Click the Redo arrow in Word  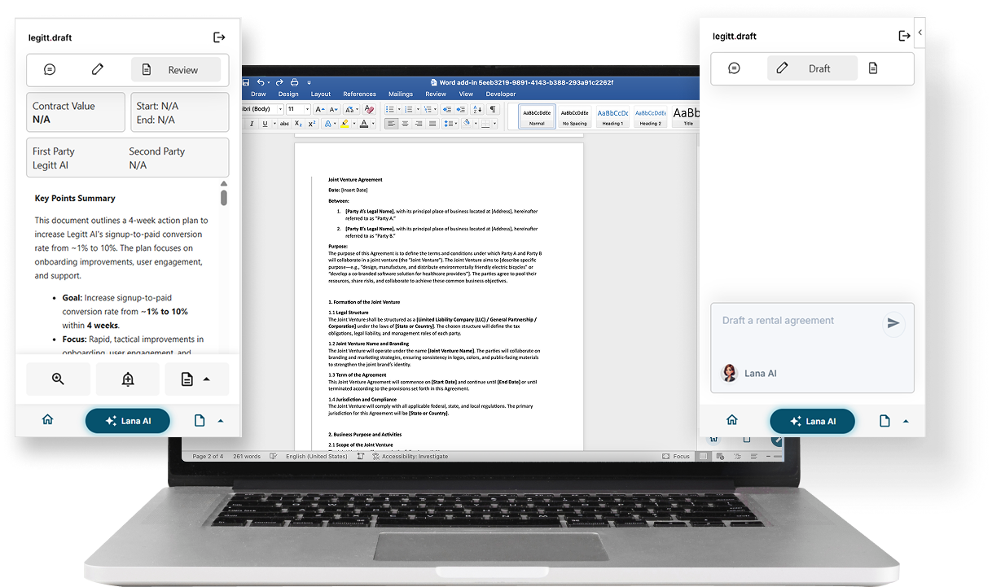point(279,82)
